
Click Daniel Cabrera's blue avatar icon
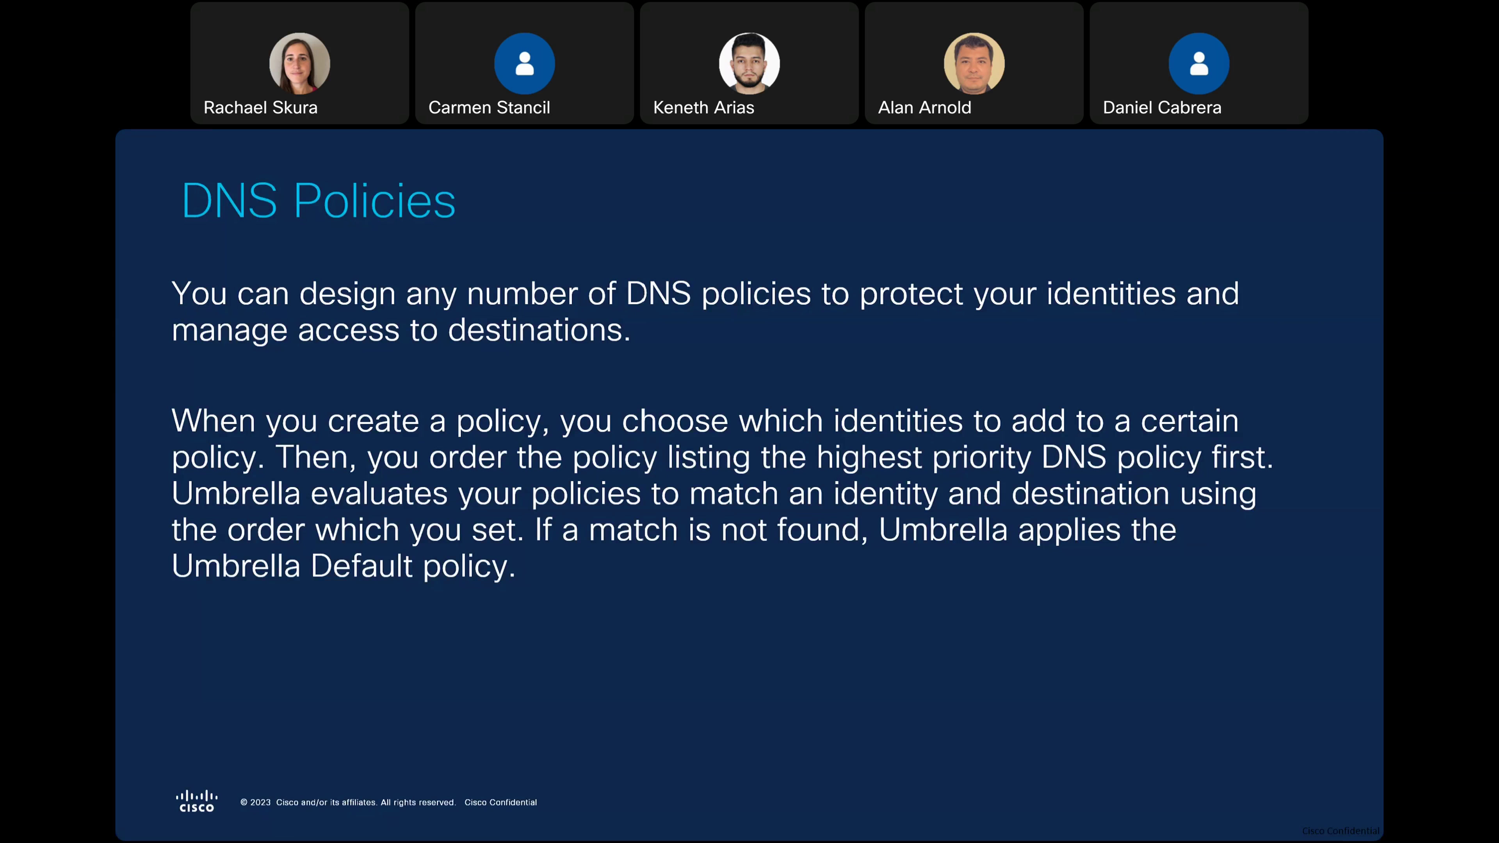pos(1199,63)
